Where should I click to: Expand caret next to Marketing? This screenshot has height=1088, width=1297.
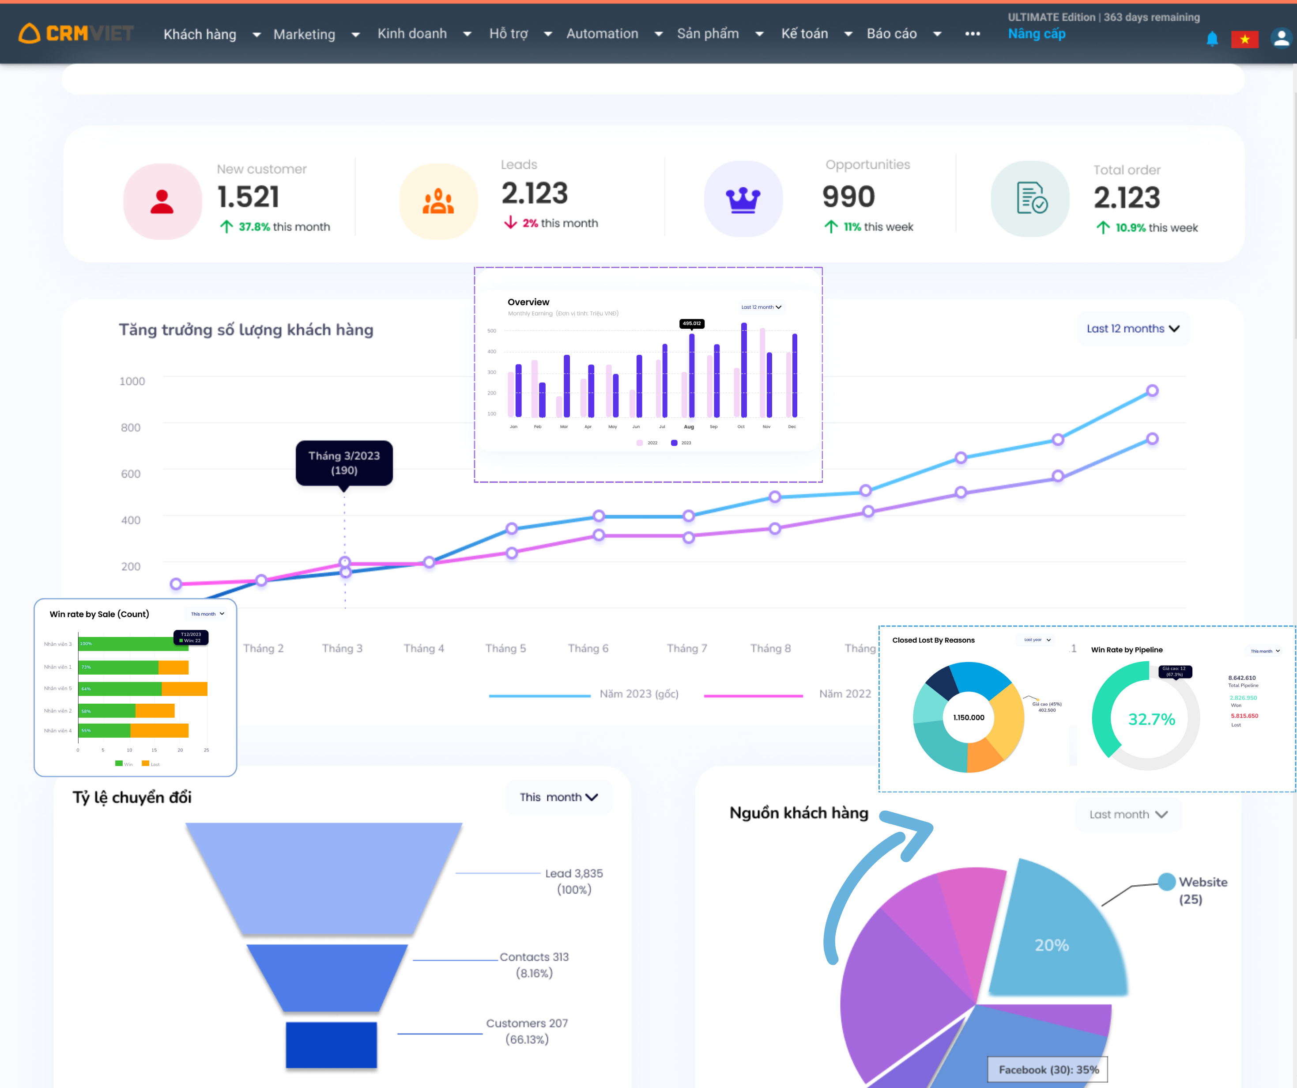pyautogui.click(x=355, y=34)
